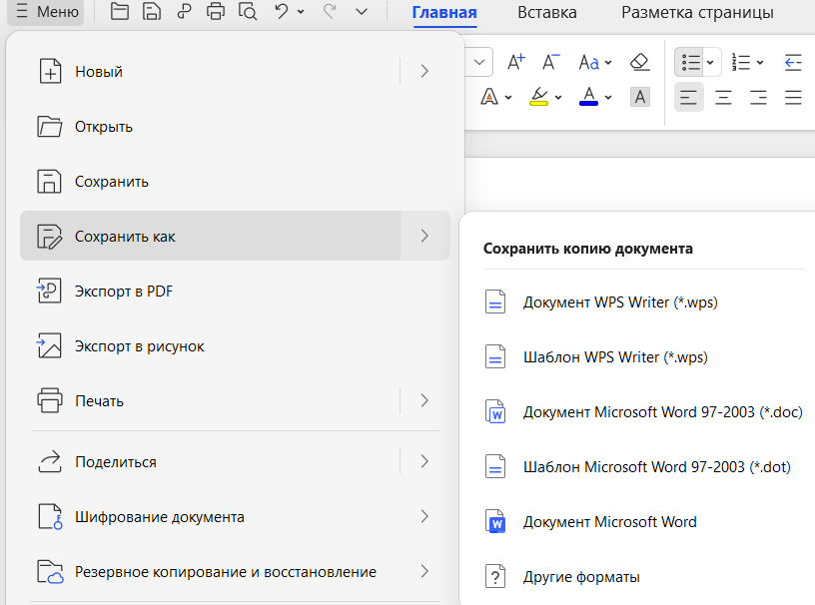The width and height of the screenshot is (815, 605).
Task: Open Резервное копирование и восстановление item
Action: (235, 572)
